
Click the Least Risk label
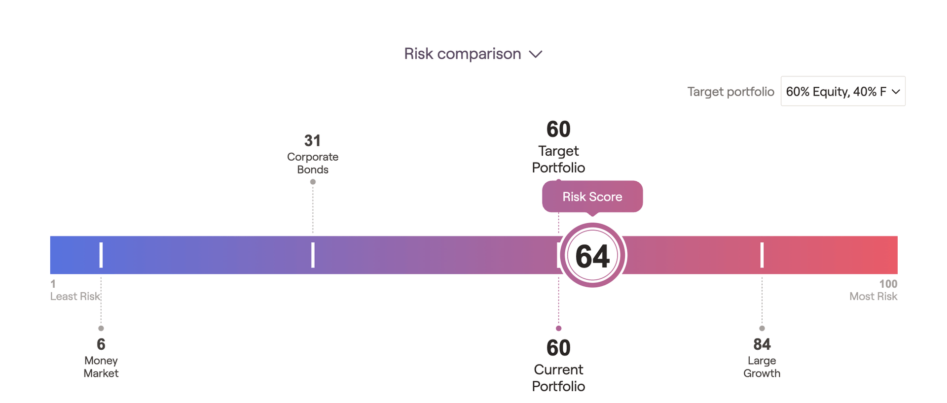[75, 297]
